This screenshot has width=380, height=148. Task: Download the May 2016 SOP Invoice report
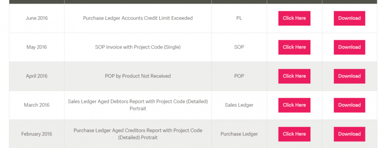tap(350, 47)
